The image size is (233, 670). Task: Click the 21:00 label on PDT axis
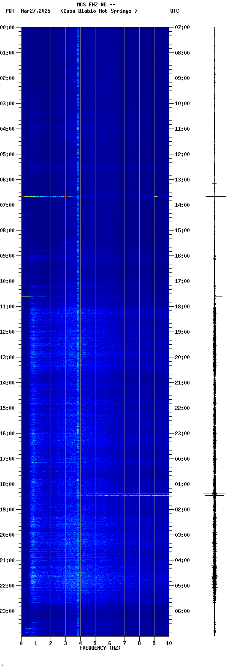click(8, 560)
